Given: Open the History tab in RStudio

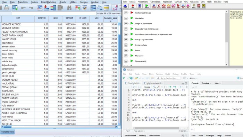Looking at the screenshot, I should point(142,136).
